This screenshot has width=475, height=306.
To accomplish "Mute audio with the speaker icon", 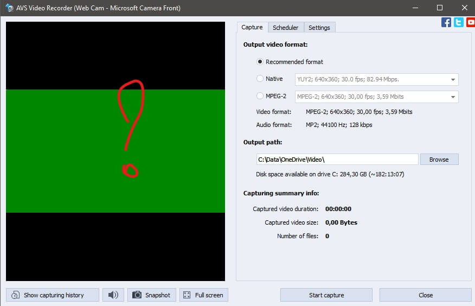I will coord(113,295).
